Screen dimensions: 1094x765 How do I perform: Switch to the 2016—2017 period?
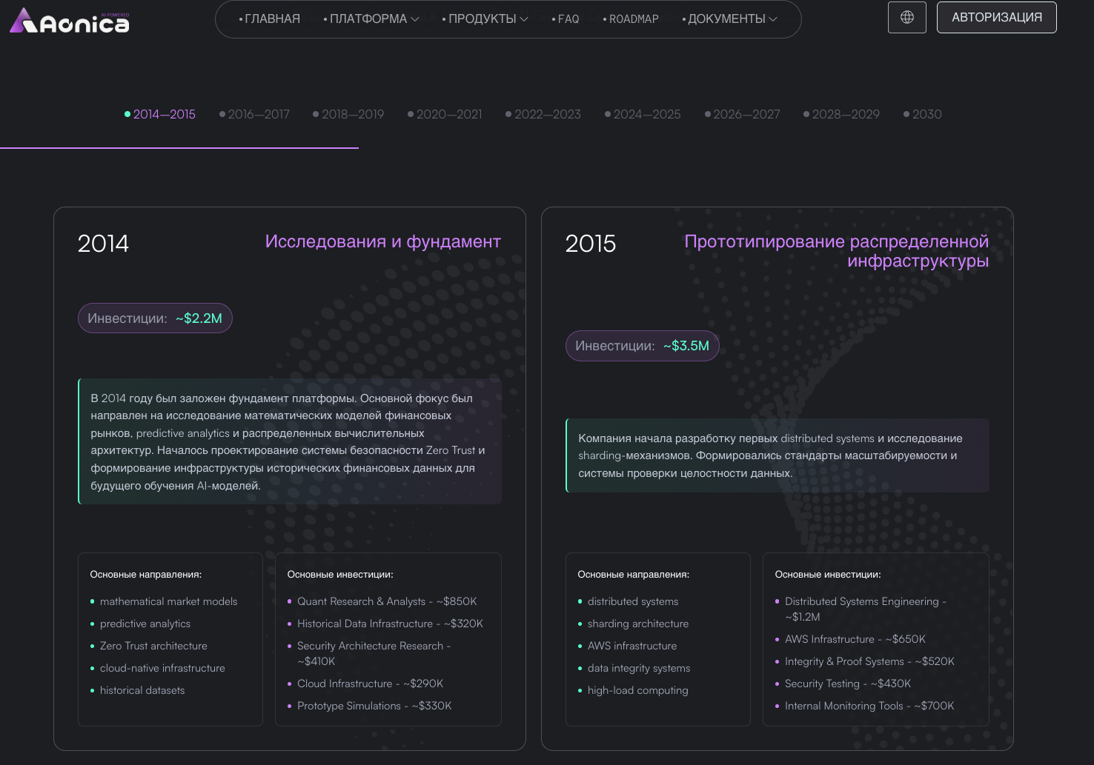coord(255,114)
